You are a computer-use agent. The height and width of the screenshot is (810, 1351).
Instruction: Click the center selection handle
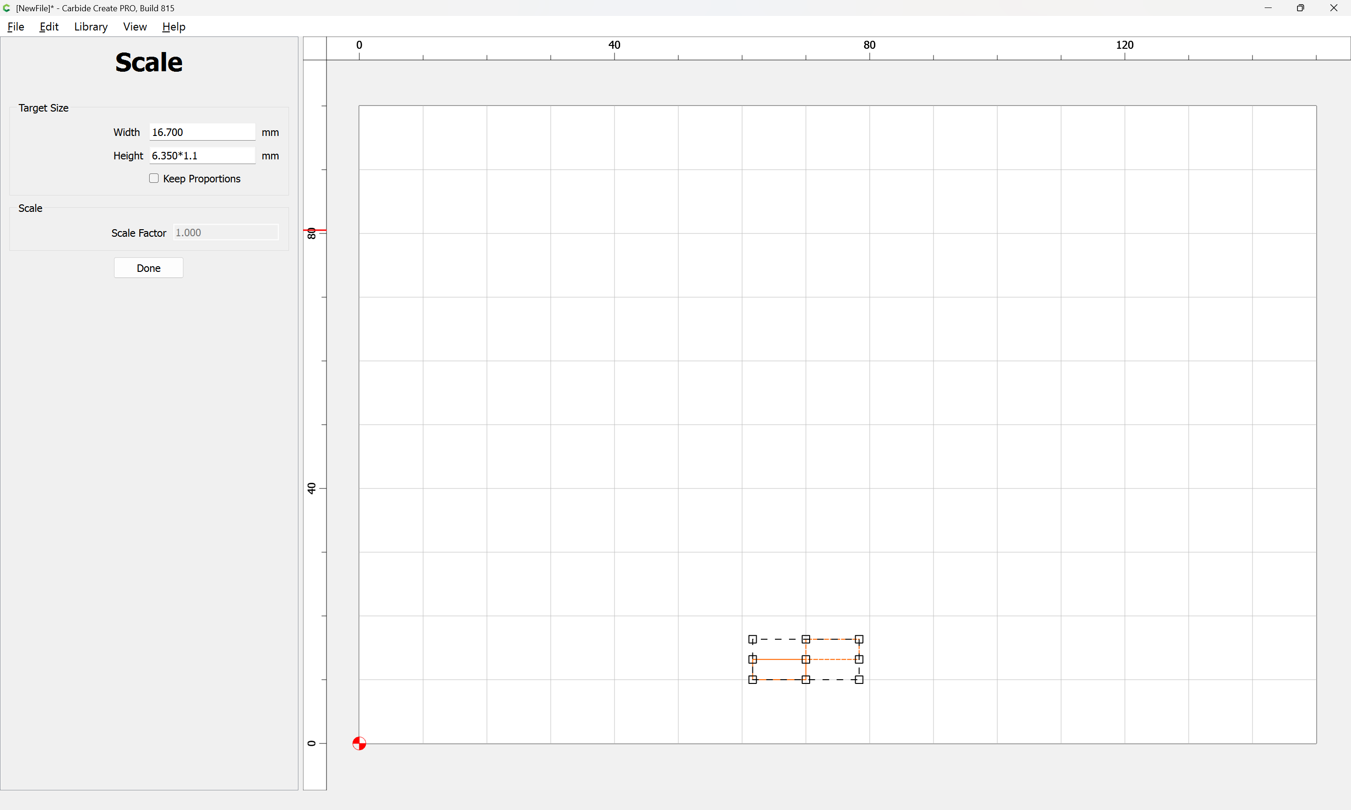805,660
